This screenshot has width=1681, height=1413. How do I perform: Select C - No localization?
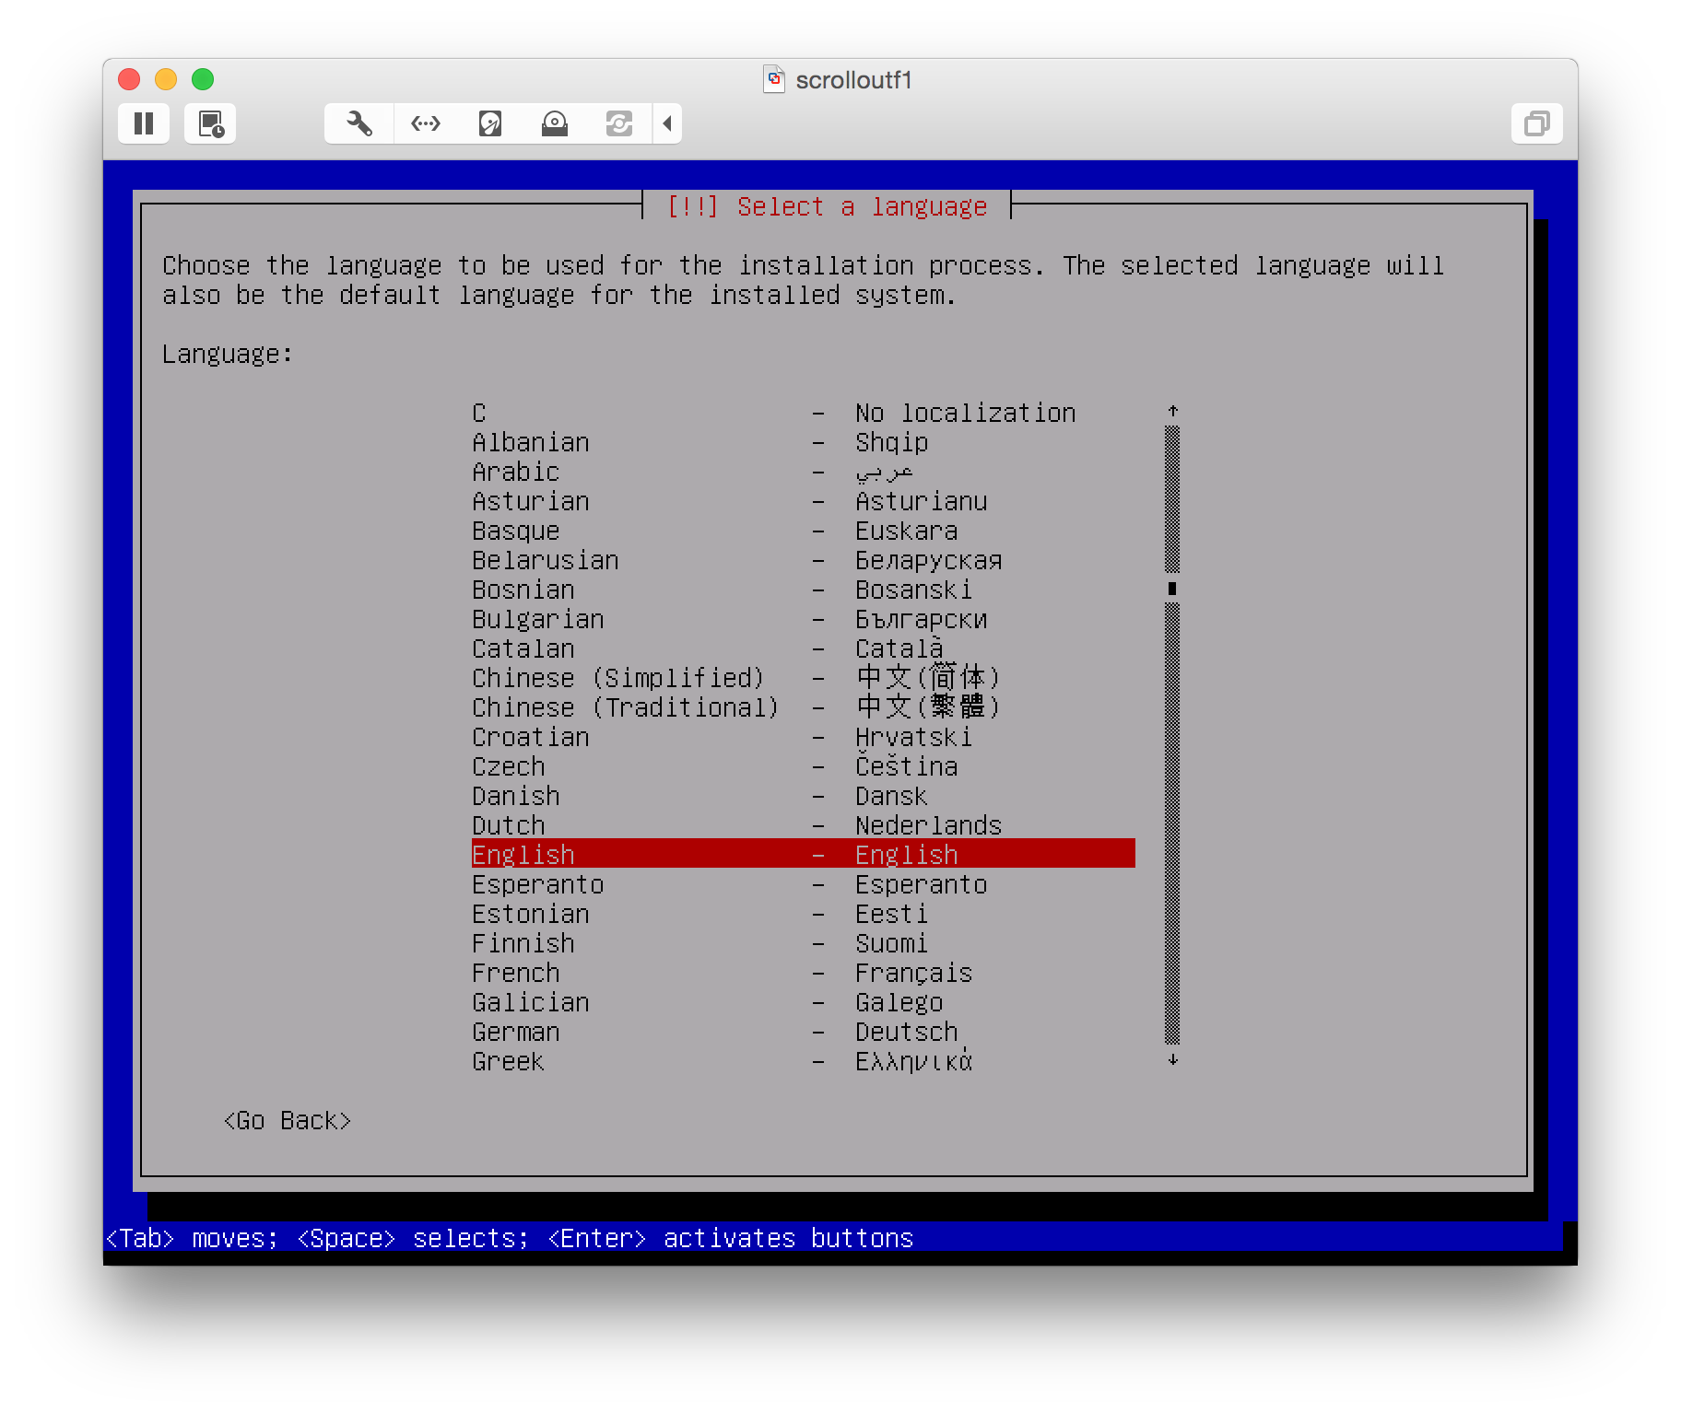click(803, 413)
